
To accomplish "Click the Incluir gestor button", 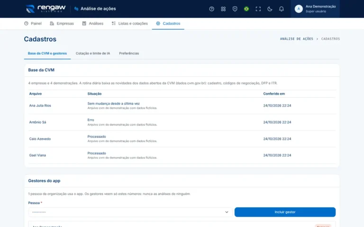I will coord(285,212).
